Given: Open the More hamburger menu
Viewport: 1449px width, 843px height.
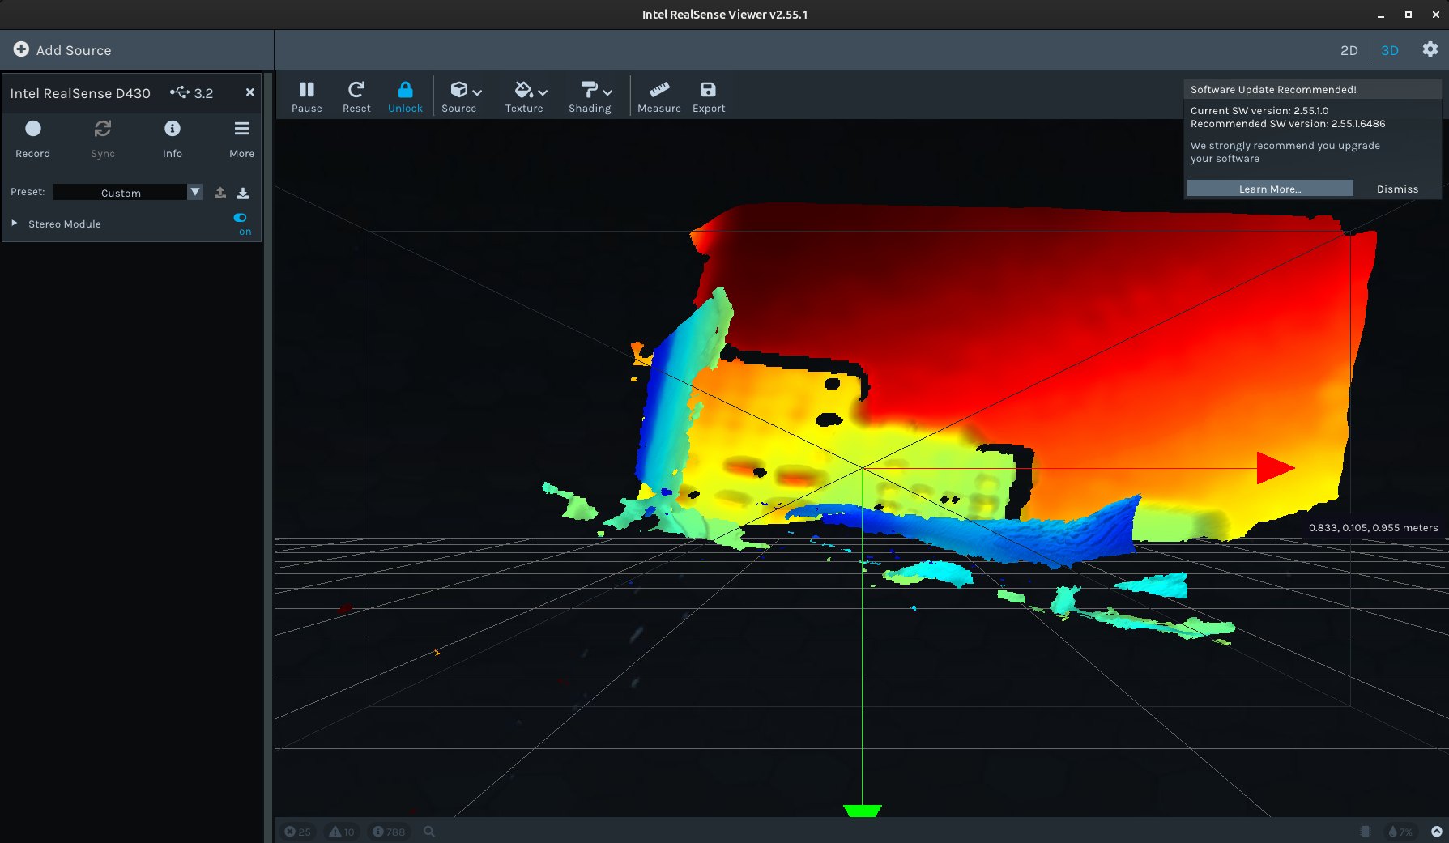Looking at the screenshot, I should click(241, 138).
